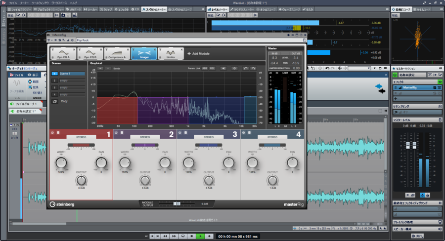This screenshot has height=241, width=445.
Task: Expand the プレイバック処理 pane
Action: coord(417,222)
